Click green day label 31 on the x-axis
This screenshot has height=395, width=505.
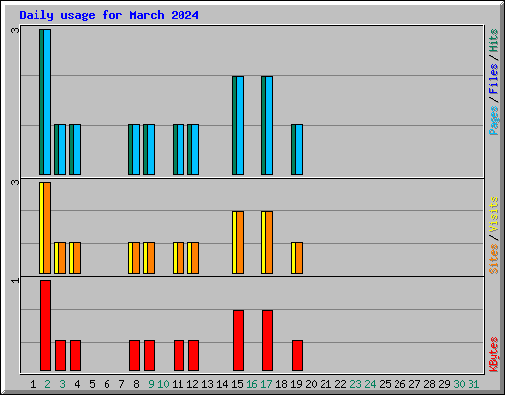pos(473,384)
